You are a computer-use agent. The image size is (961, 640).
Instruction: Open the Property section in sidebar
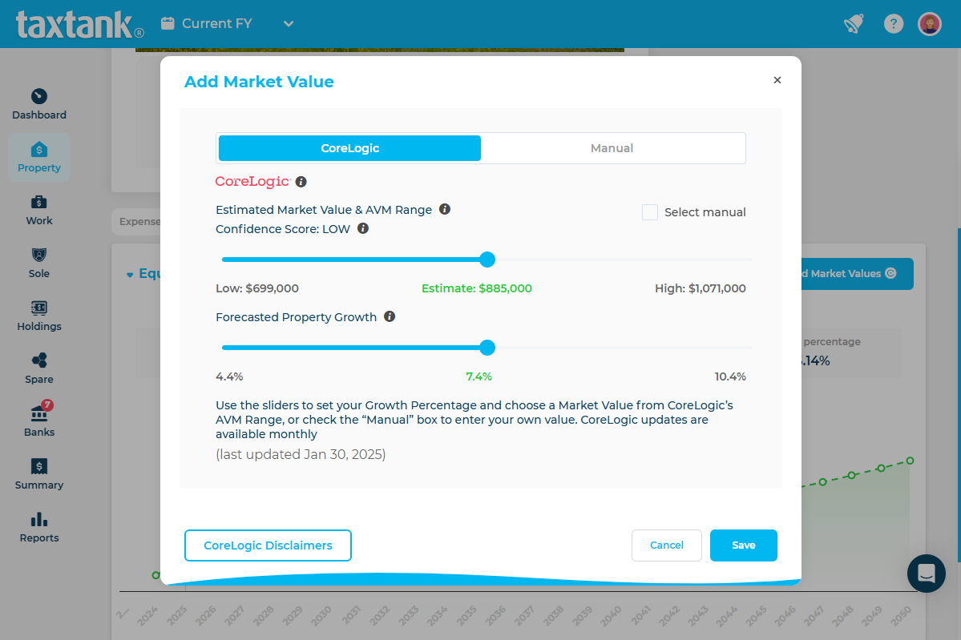tap(39, 158)
